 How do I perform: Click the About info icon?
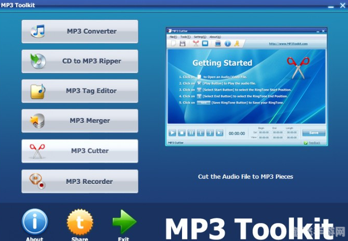pos(35,222)
